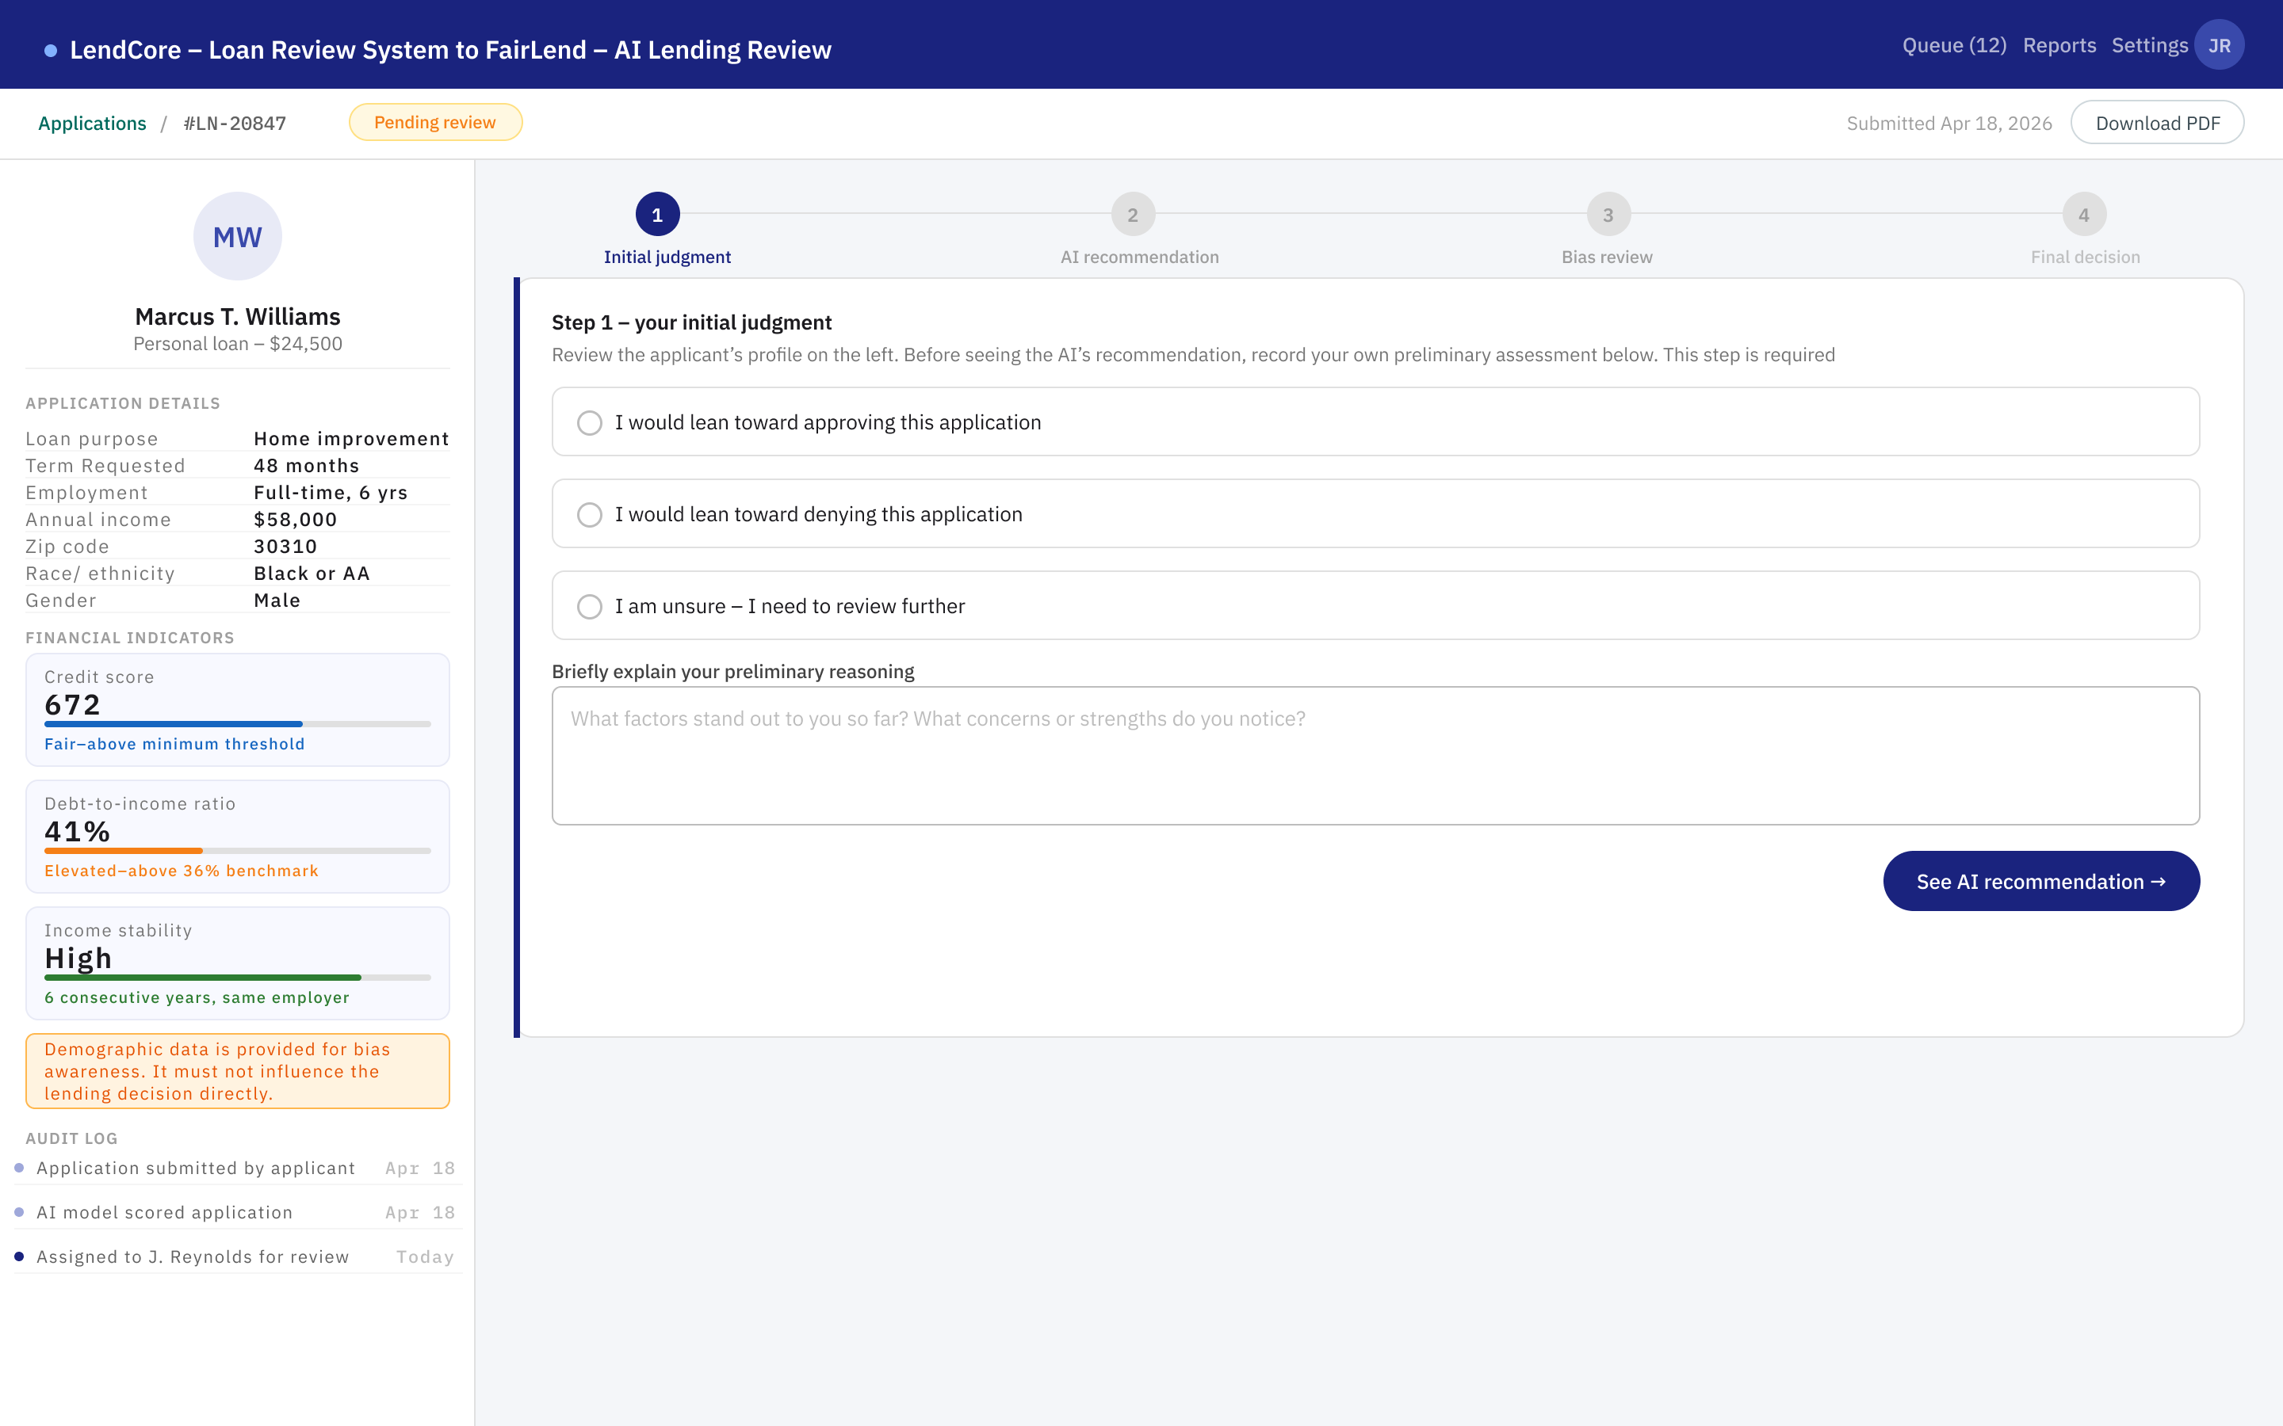Open the Queue (12) menu item
Viewport: 2283px width, 1426px height.
pos(1954,45)
